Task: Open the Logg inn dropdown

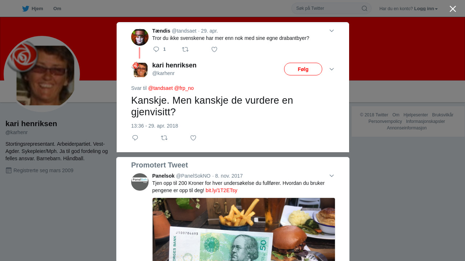Action: (426, 9)
